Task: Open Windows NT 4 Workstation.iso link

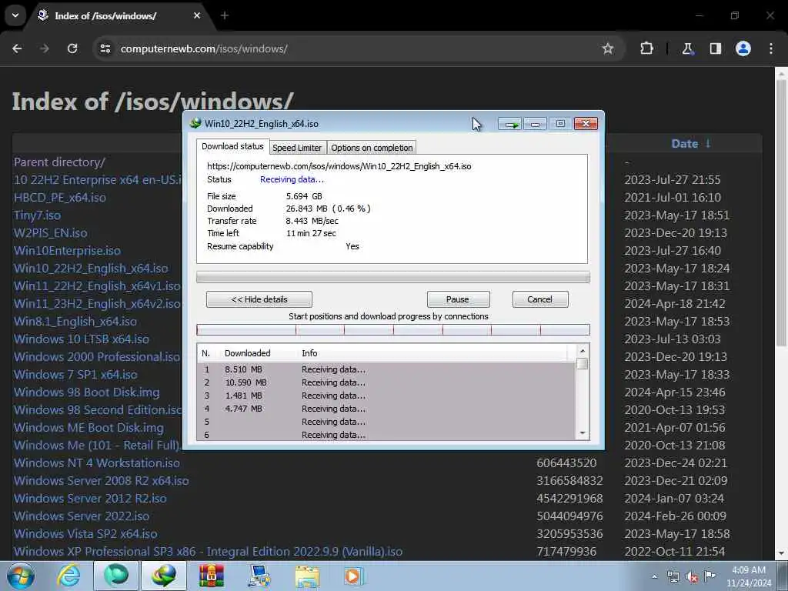Action: click(96, 462)
